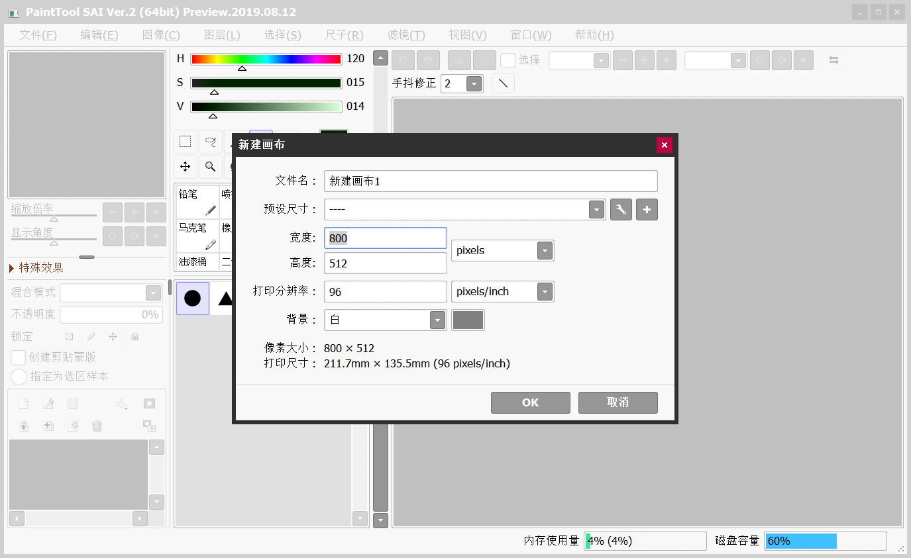The height and width of the screenshot is (558, 911).
Task: Open the 预设尺寸 dropdown
Action: click(x=597, y=210)
